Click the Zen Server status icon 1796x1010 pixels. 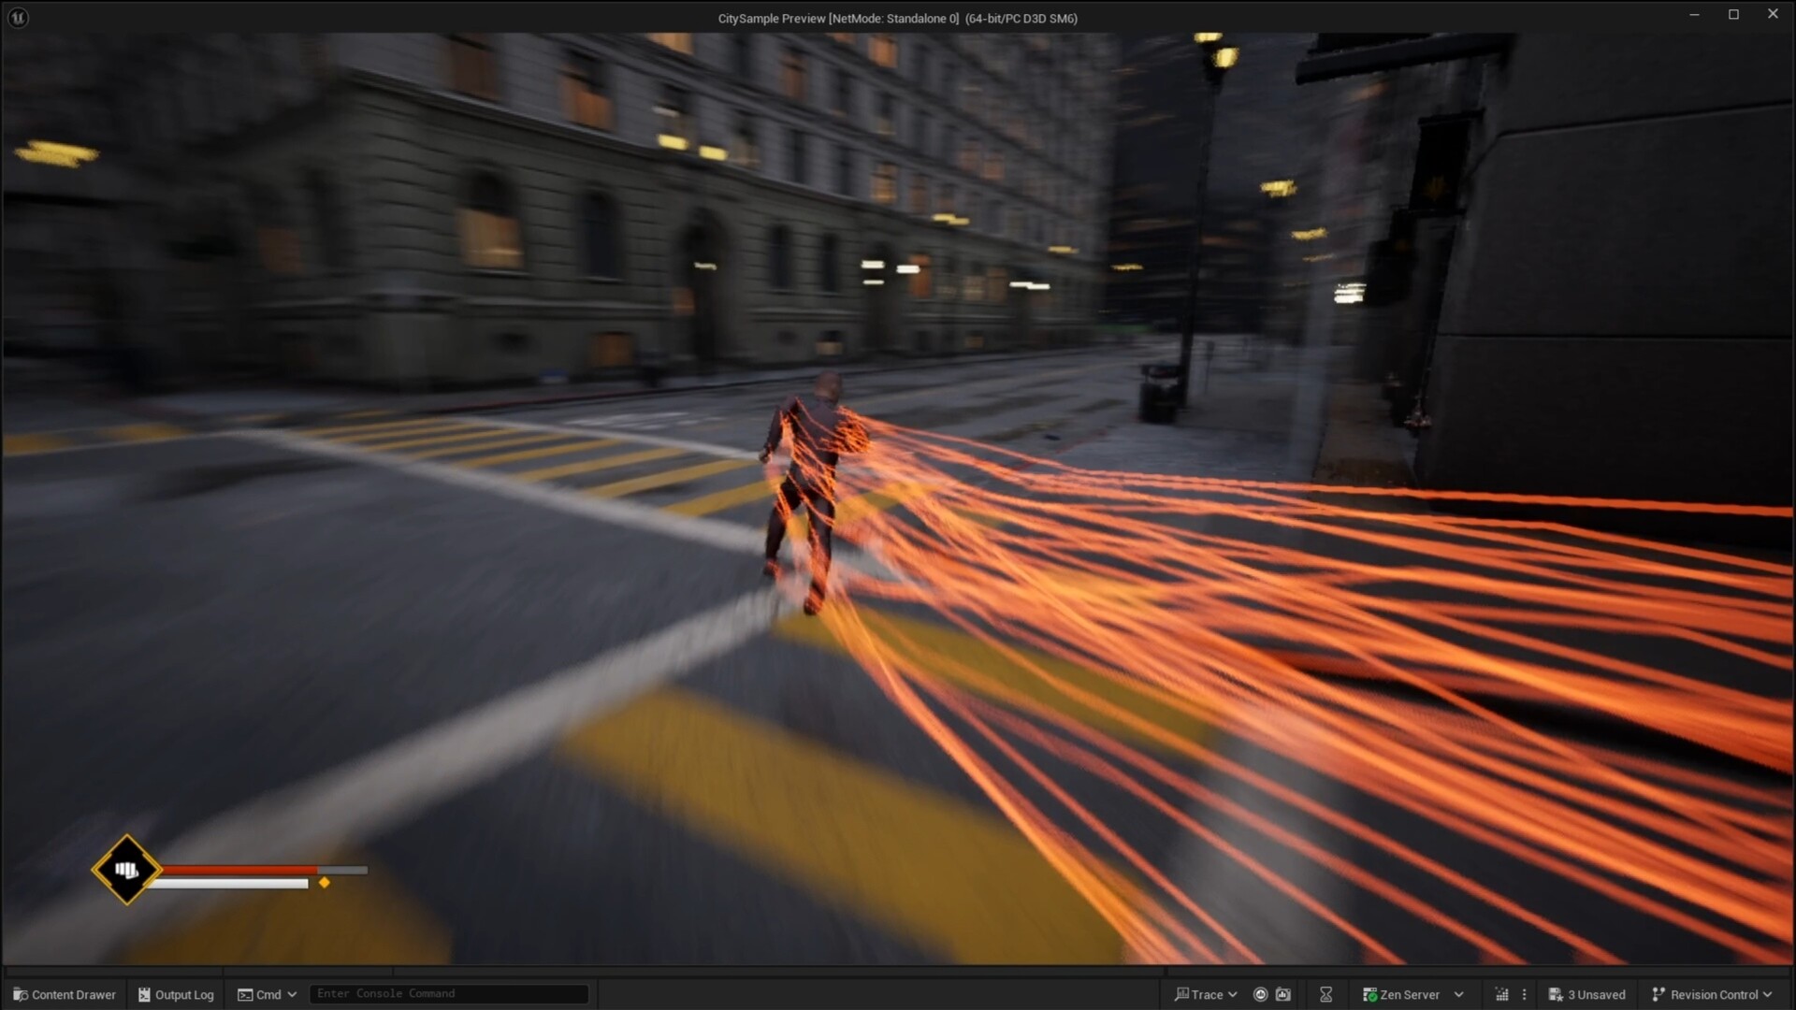tap(1368, 994)
